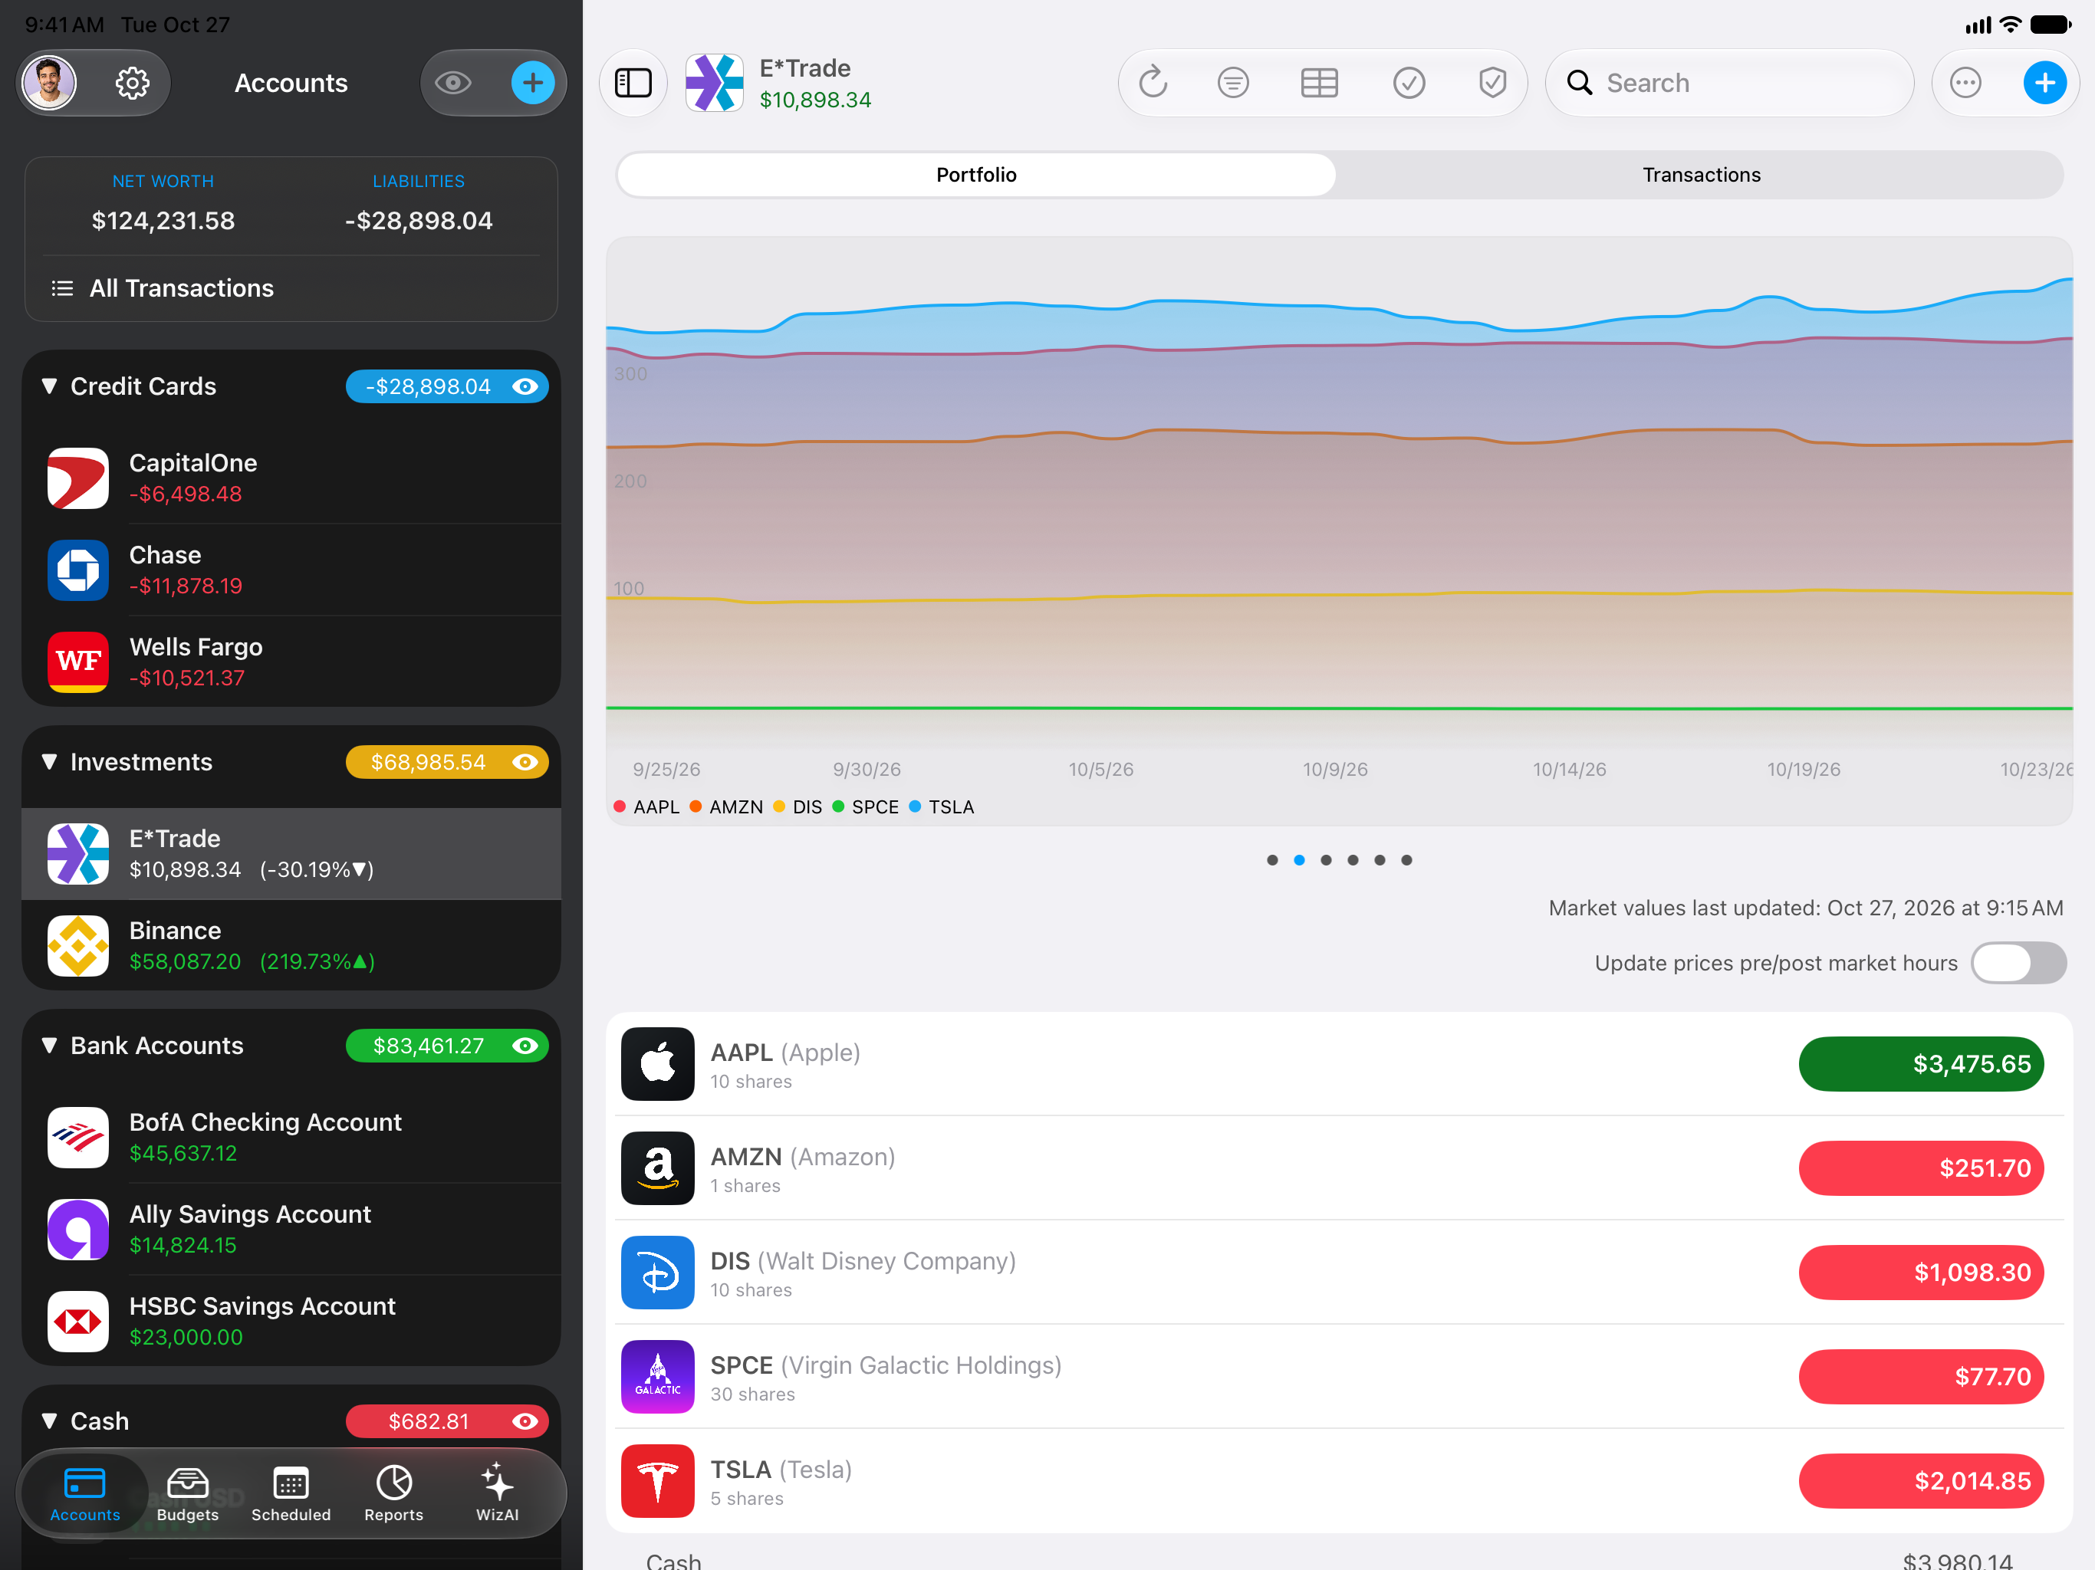This screenshot has width=2095, height=1570.
Task: Hide the Cash group total
Action: point(525,1421)
